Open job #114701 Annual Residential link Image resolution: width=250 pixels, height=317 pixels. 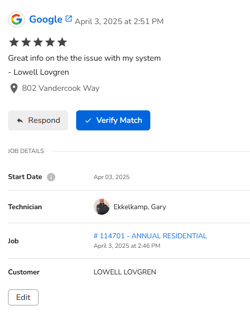pos(150,236)
